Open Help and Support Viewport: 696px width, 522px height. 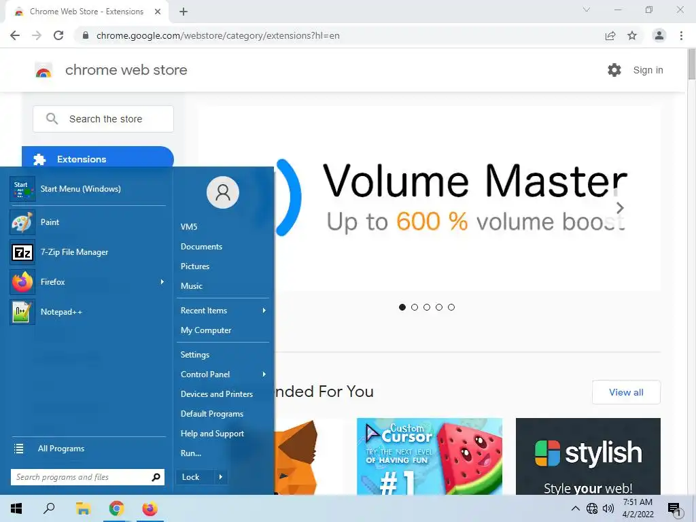pyautogui.click(x=212, y=434)
